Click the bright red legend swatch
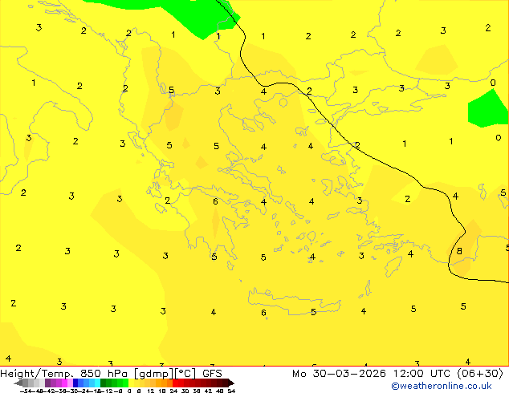509x393 pixels. point(175,383)
